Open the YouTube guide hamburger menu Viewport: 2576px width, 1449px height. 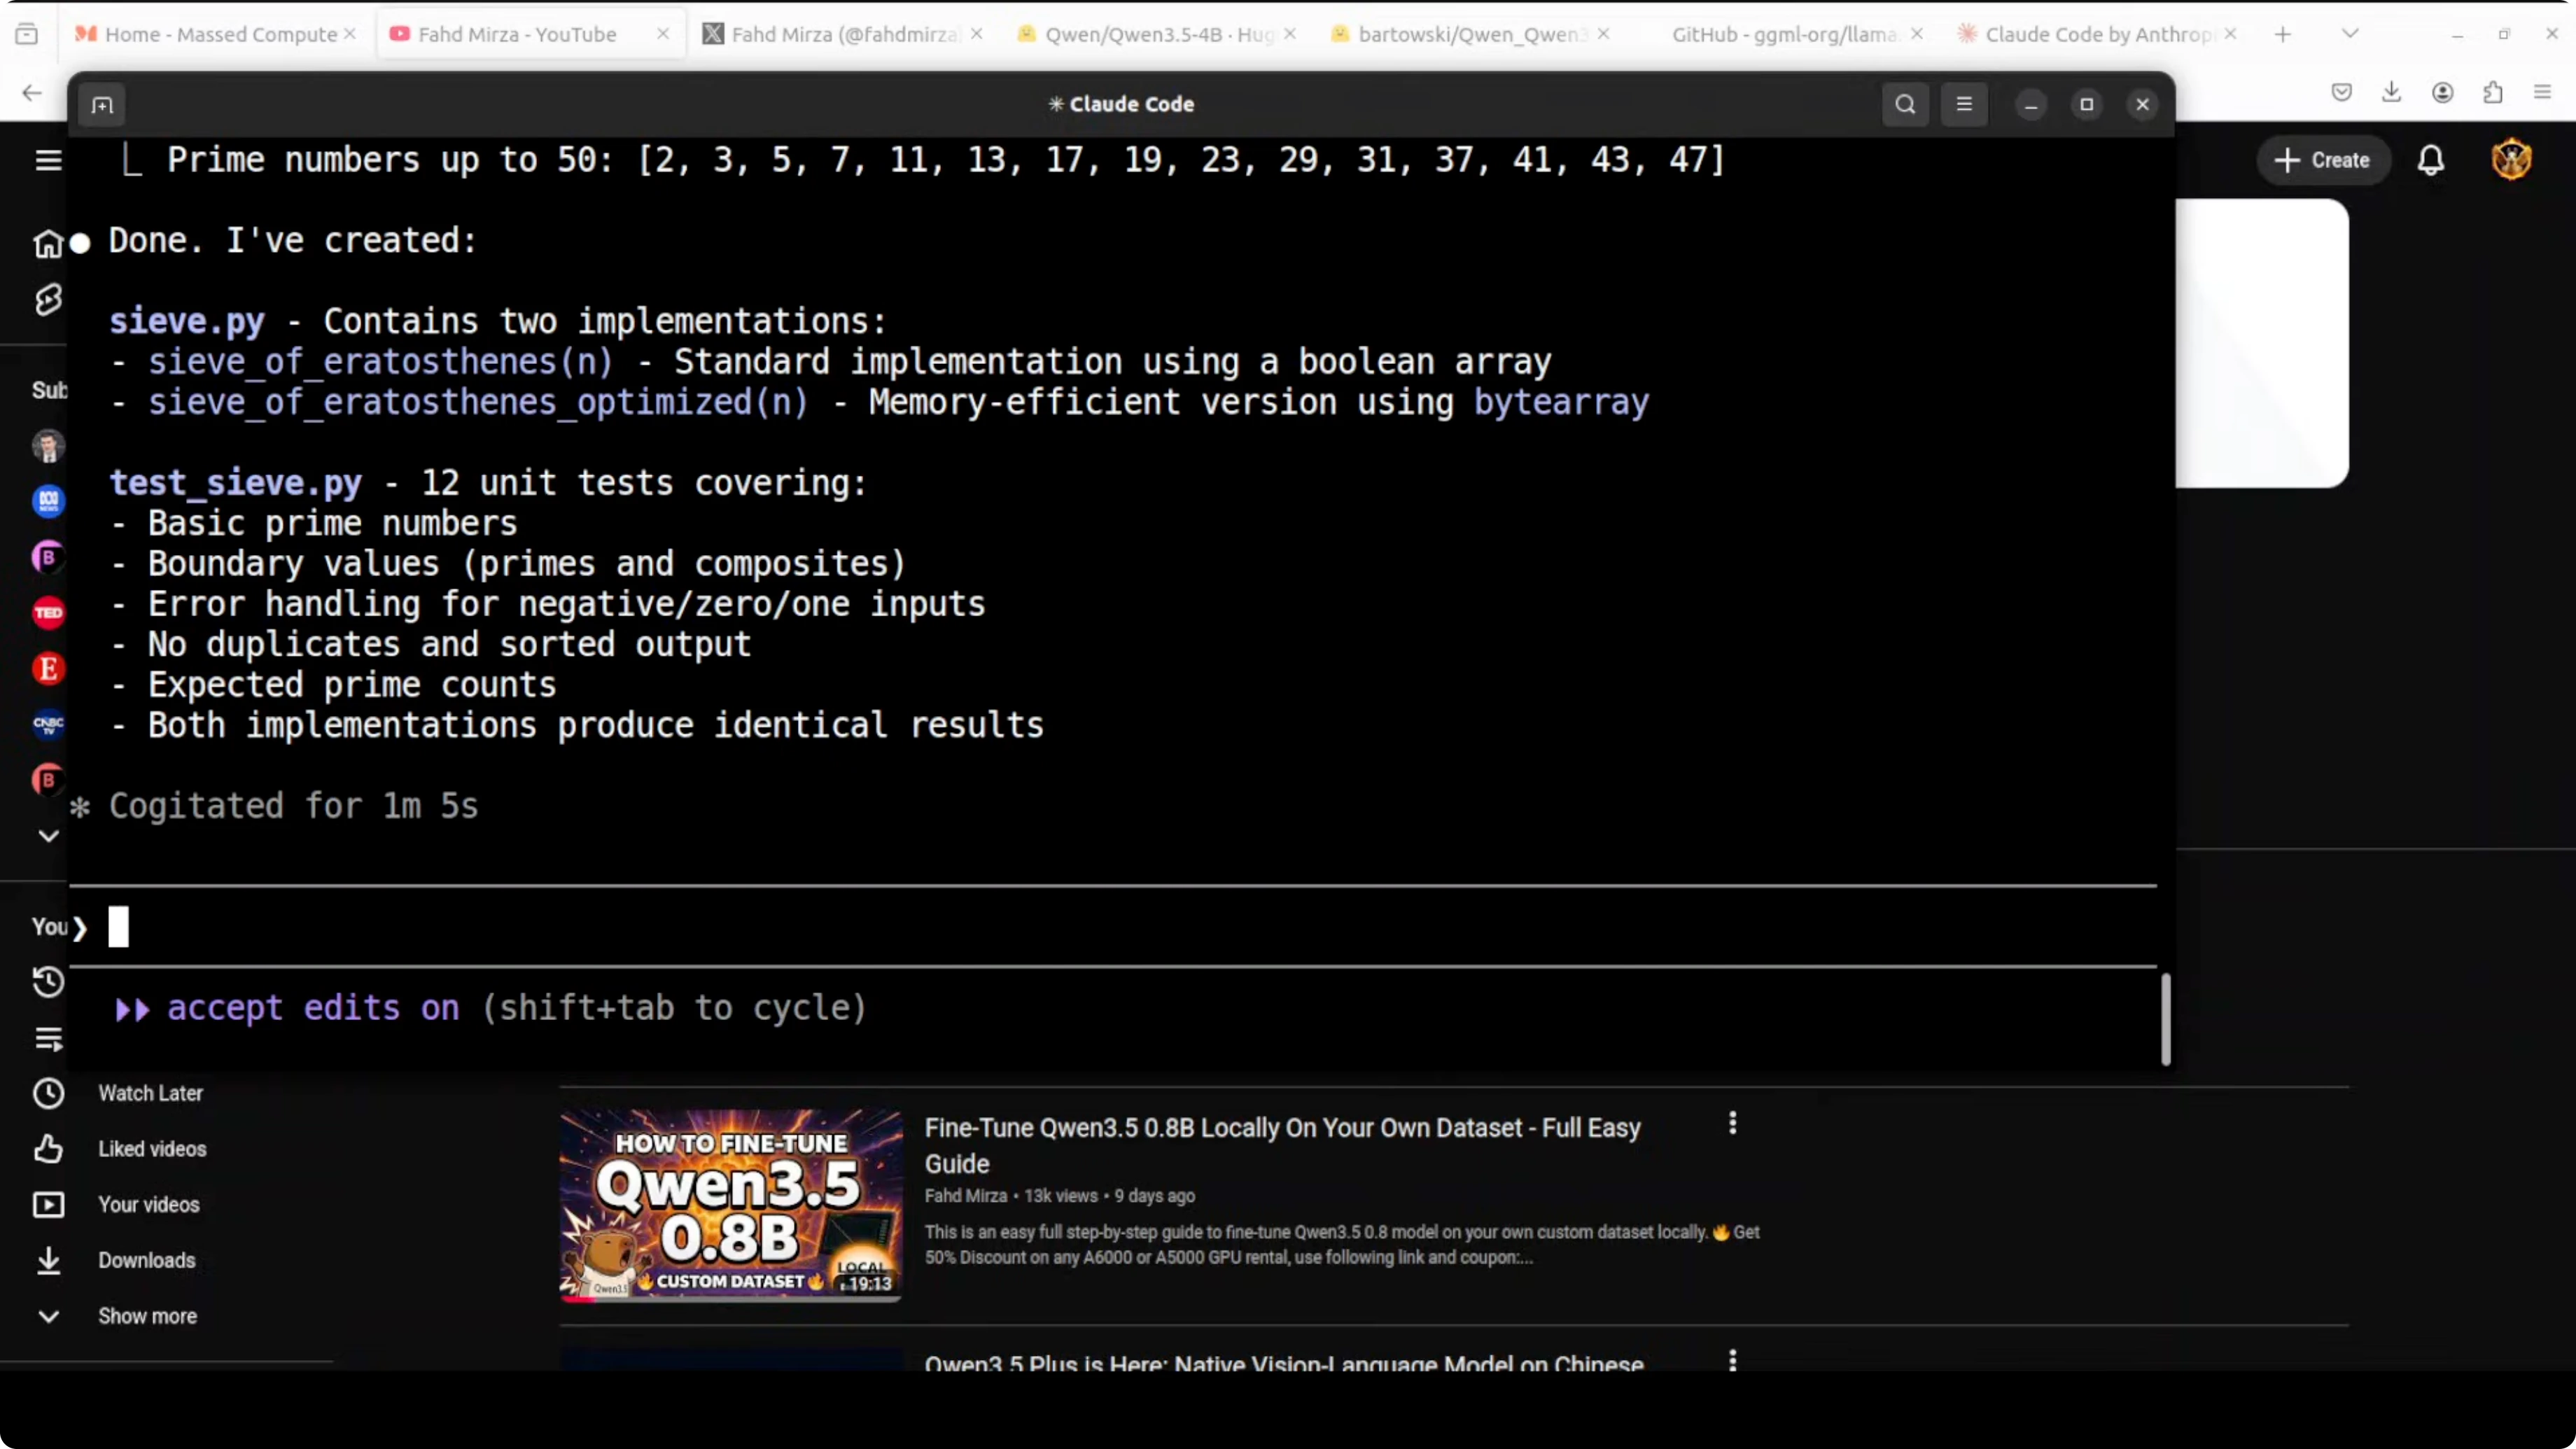[48, 160]
